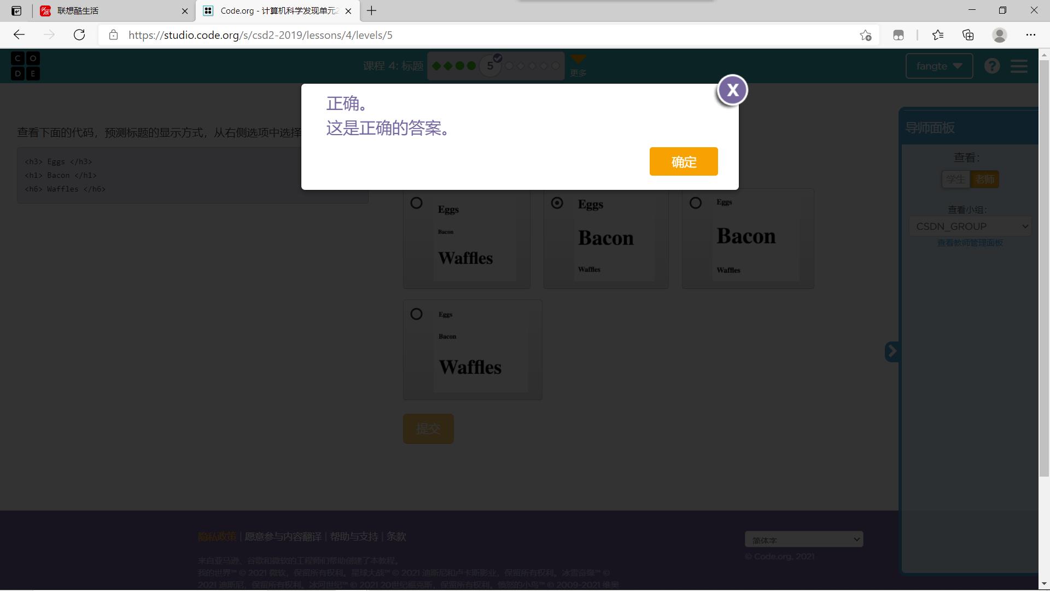1050x591 pixels.
Task: Select the medium Eggs, large Bacon option
Action: point(557,203)
